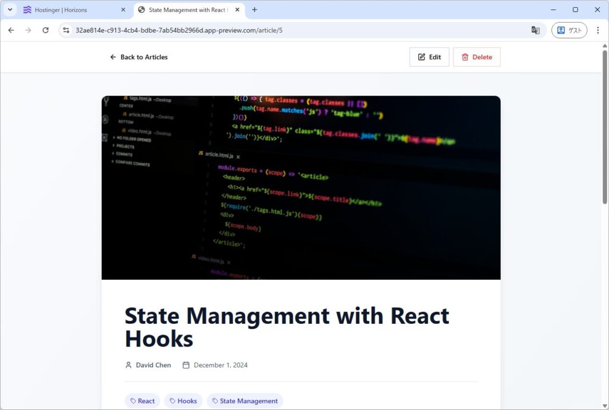Open the Chrome three-dot menu
Image resolution: width=609 pixels, height=410 pixels.
click(x=598, y=30)
